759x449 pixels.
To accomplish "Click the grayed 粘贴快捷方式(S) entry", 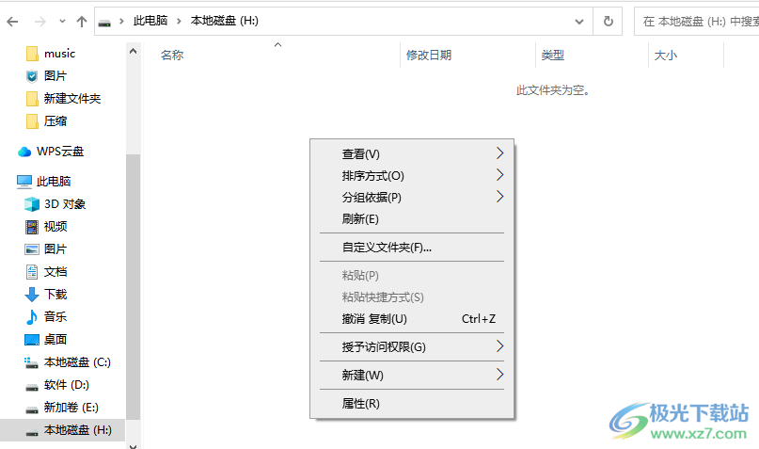I will [412, 297].
